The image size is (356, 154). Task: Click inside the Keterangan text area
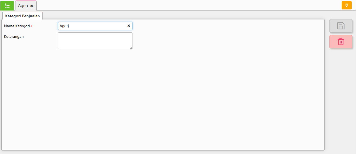click(x=95, y=41)
